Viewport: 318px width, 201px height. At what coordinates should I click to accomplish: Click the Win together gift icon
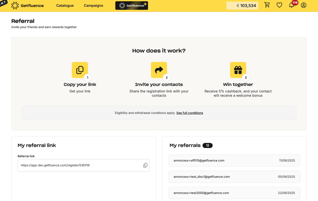(238, 70)
